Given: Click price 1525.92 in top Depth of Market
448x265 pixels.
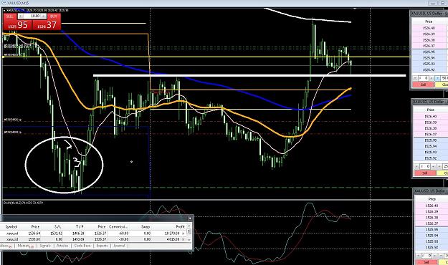Looking at the screenshot, I should tap(429, 70).
